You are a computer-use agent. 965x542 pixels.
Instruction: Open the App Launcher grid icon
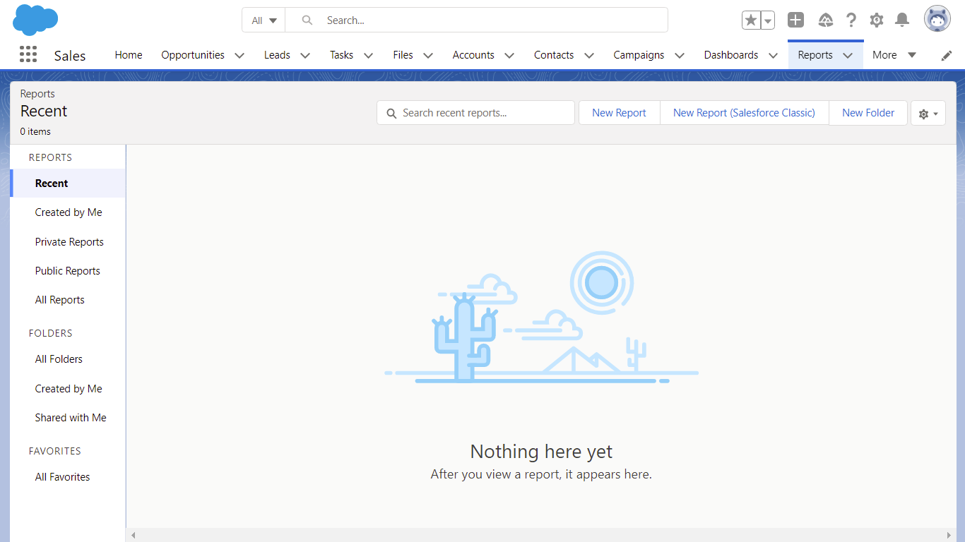[28, 55]
